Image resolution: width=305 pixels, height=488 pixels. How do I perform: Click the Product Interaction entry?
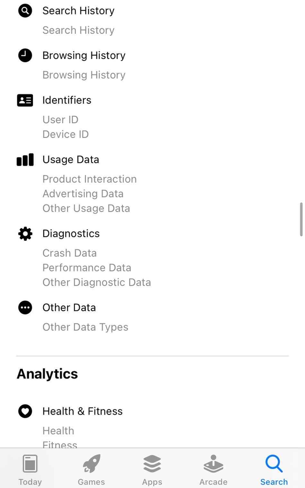click(x=90, y=179)
